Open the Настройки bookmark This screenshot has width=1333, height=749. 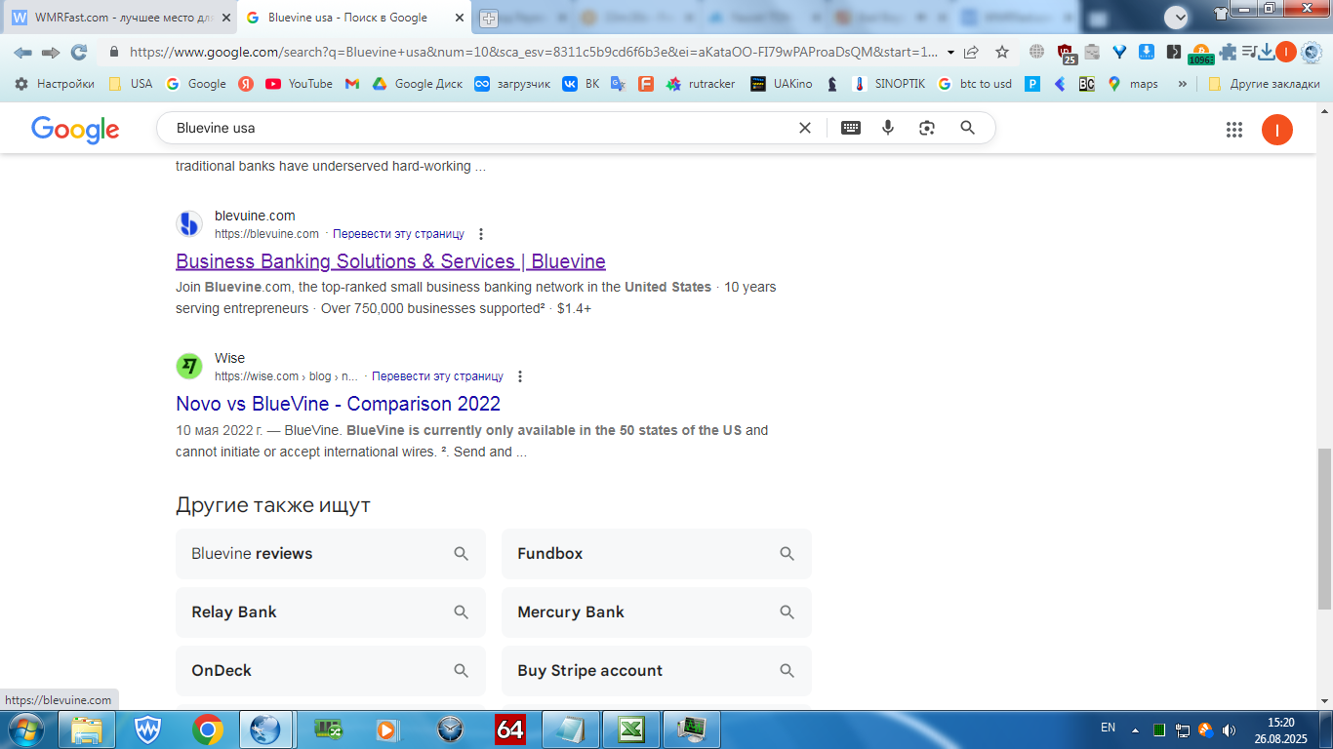click(x=55, y=84)
